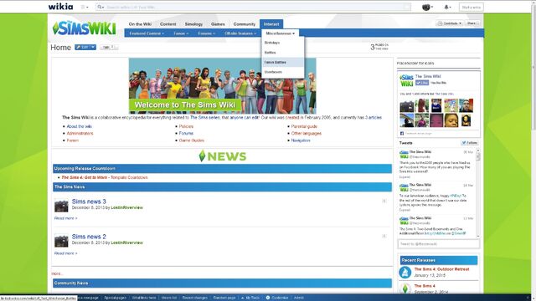Image resolution: width=536 pixels, height=301 pixels.
Task: Open the Edit button arrow dropdown
Action: [93, 47]
